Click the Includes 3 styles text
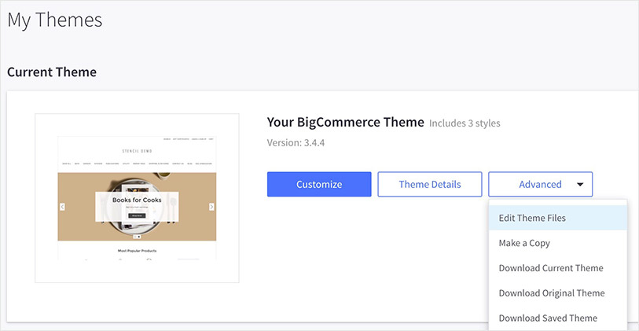The image size is (639, 331). pos(465,123)
